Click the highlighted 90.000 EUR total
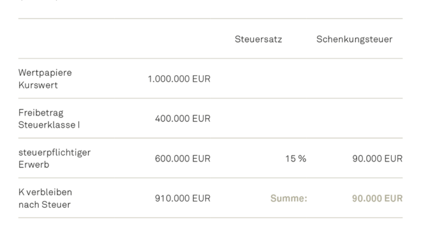 tap(377, 198)
